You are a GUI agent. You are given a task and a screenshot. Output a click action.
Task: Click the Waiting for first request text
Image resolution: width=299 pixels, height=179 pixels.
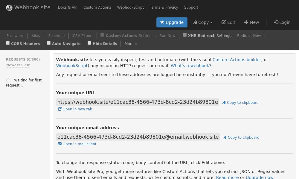pos(24,83)
